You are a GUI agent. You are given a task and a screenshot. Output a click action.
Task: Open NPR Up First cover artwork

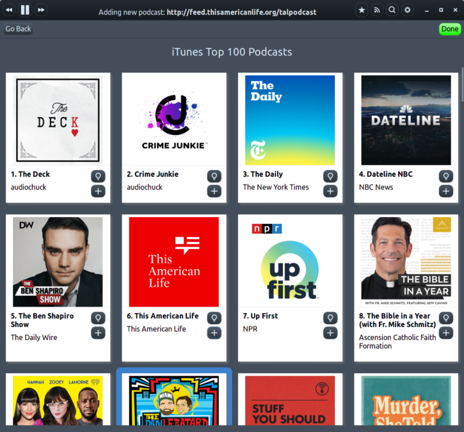[x=290, y=262]
